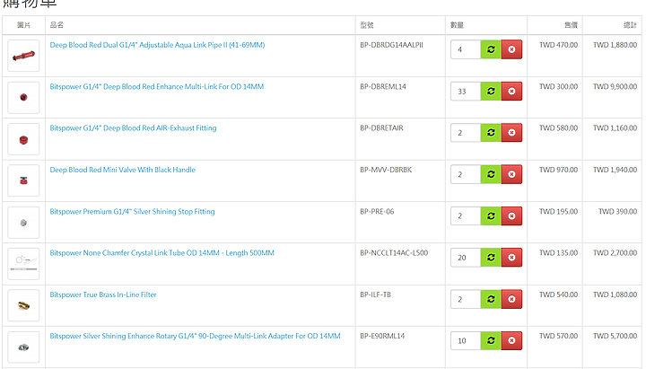646x369 pixels.
Task: Remove the True Brass In-Line Filter from cart
Action: point(511,299)
